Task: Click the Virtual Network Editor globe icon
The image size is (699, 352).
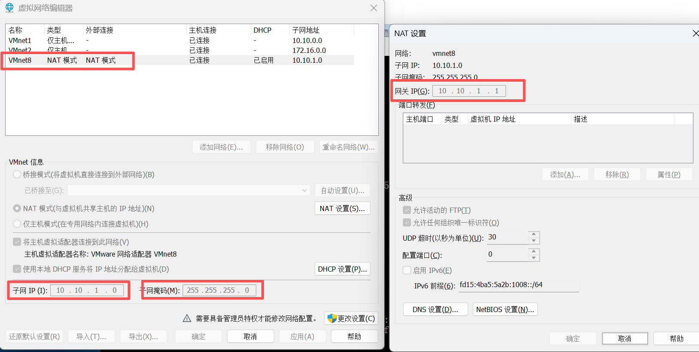Action: point(9,8)
